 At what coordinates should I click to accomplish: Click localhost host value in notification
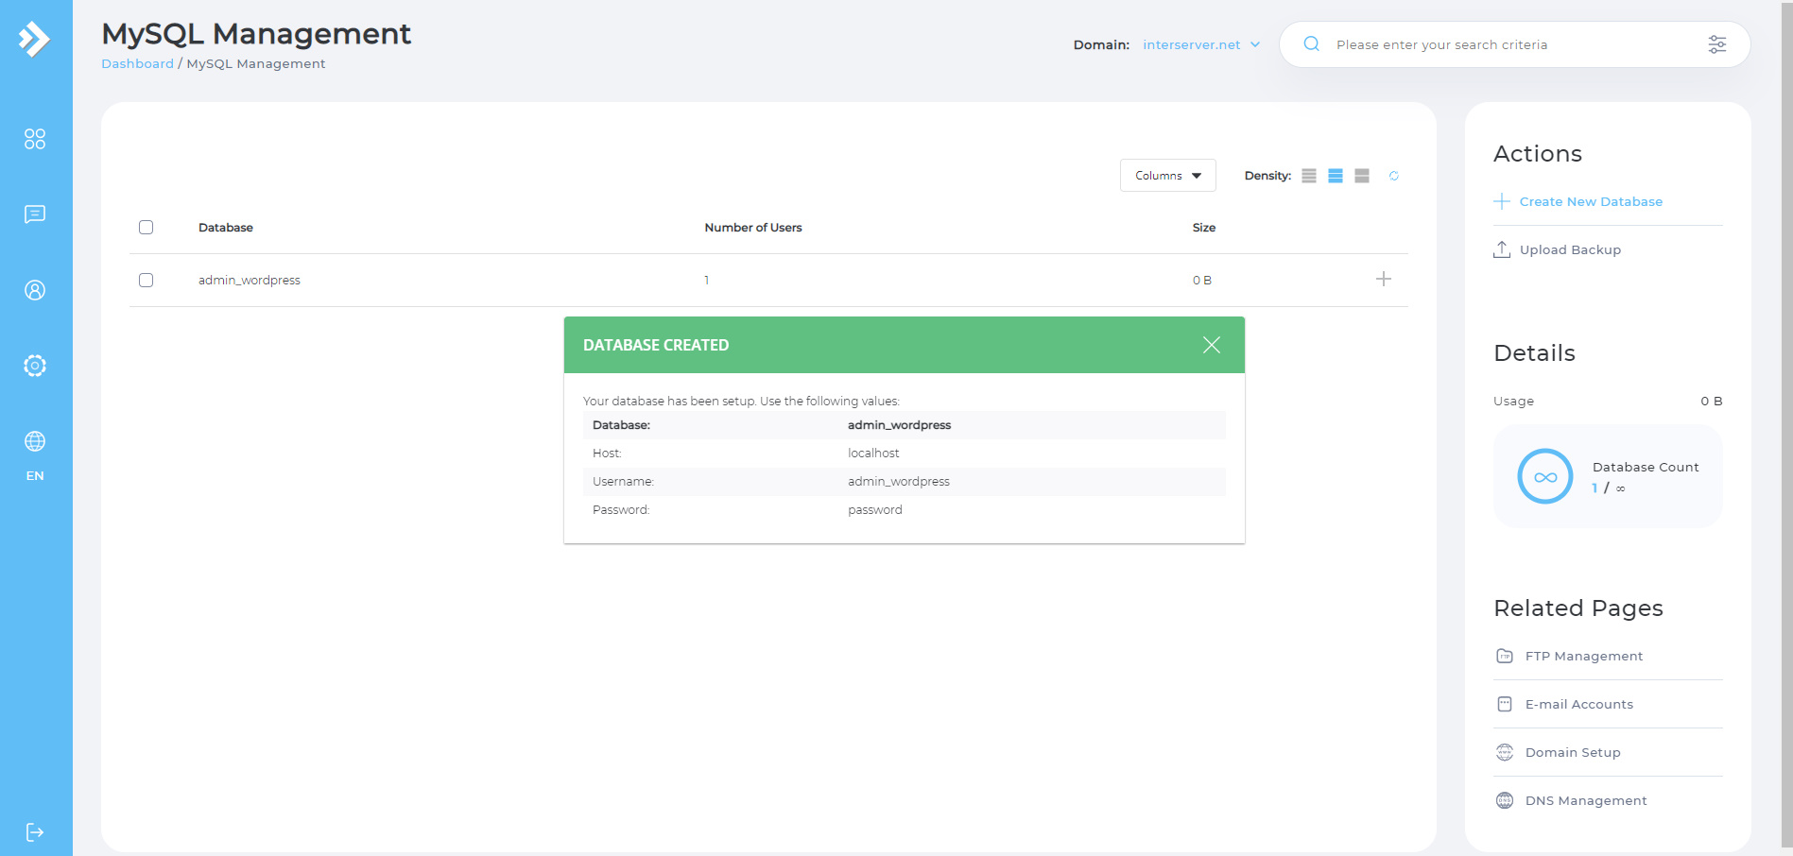click(873, 454)
